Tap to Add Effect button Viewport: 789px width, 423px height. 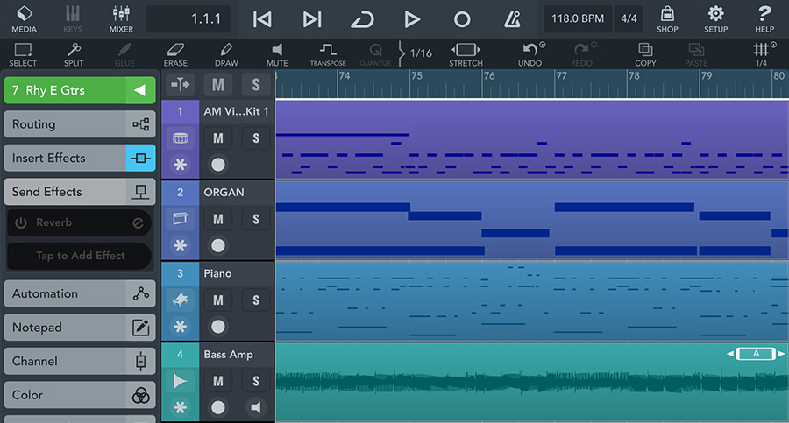(x=80, y=256)
